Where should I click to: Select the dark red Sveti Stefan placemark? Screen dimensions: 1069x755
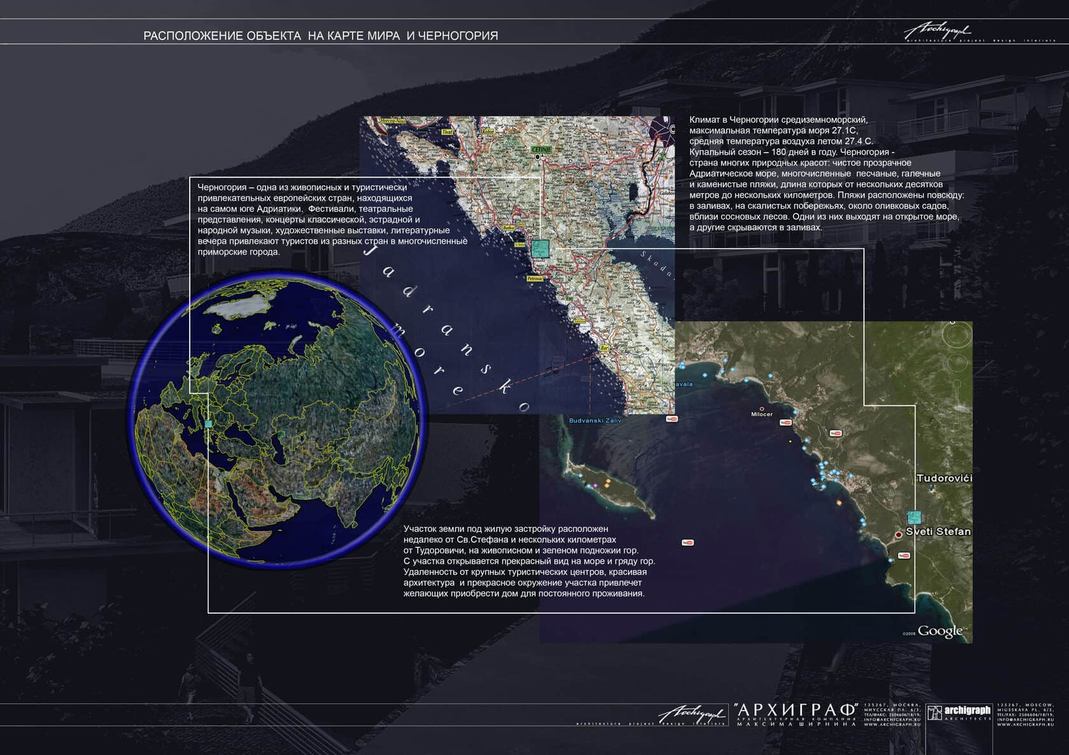click(898, 535)
